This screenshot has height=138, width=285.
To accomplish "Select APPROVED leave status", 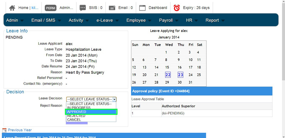I will (91, 112).
